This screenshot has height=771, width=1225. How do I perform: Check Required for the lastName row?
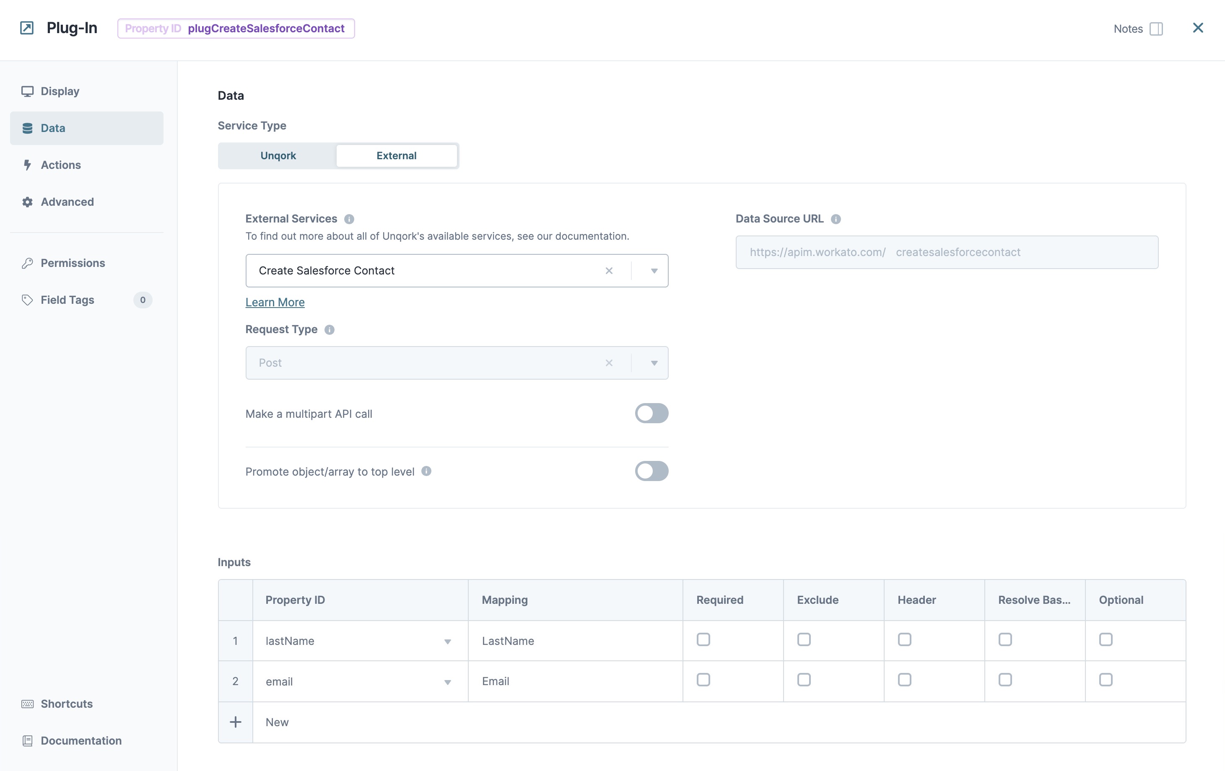click(x=703, y=639)
